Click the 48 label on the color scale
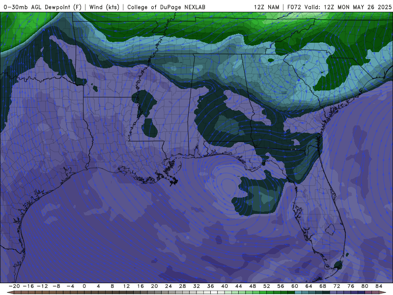 [x=253, y=286]
